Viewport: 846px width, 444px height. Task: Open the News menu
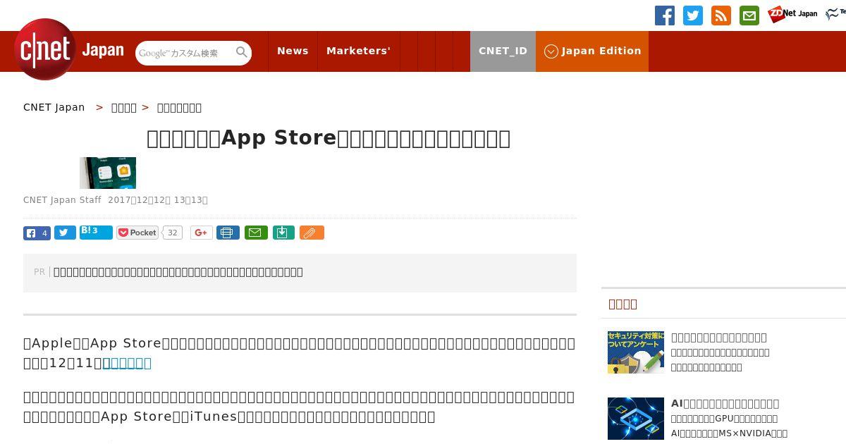(293, 51)
